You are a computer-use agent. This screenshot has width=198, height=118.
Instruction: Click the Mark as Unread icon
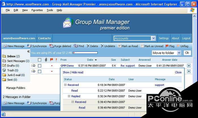click(142, 46)
